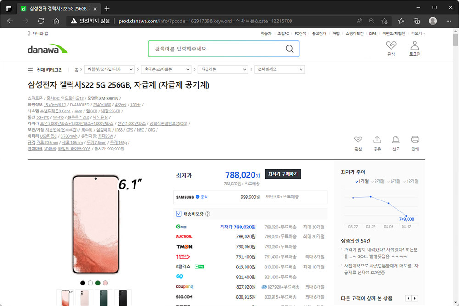Open the favorites list icon
This screenshot has width=459, height=306.
click(401, 21)
